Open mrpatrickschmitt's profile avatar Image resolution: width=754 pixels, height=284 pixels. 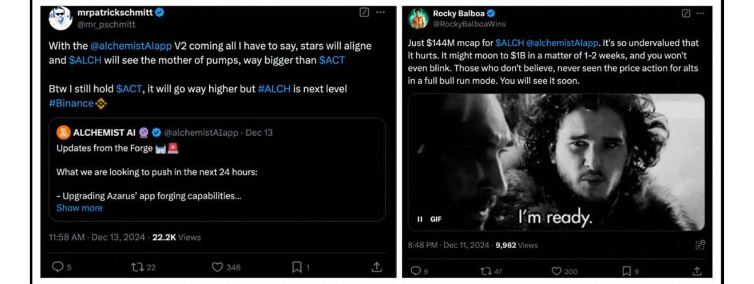[60, 18]
